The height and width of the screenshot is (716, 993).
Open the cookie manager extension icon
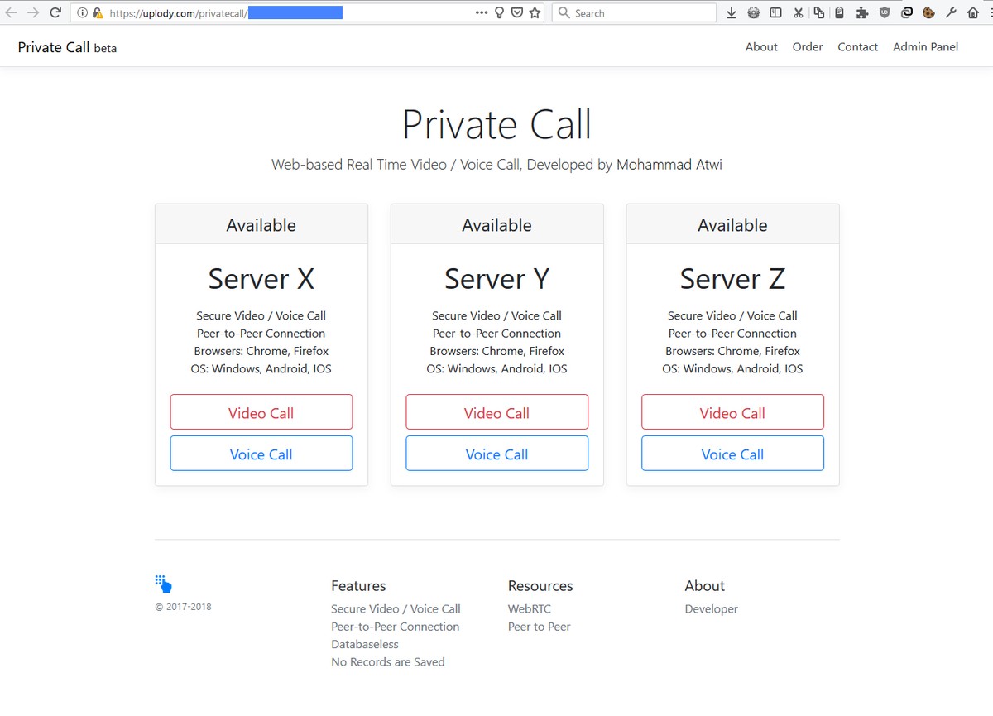928,12
